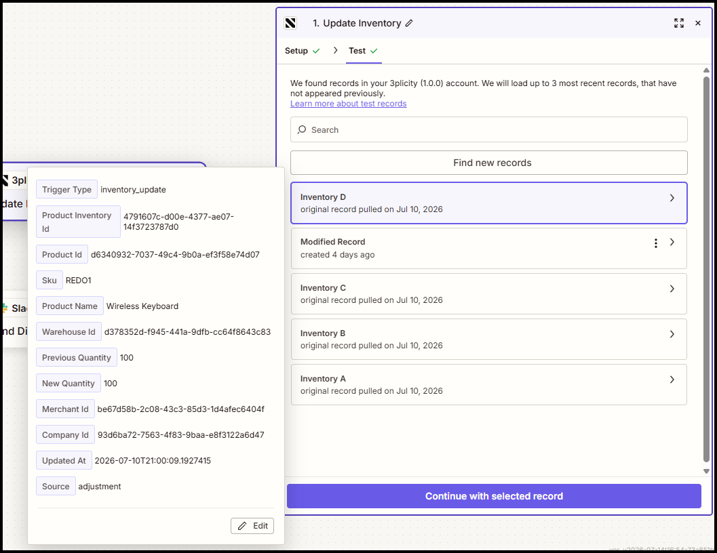Expand Inventory A record chevron
Image resolution: width=717 pixels, height=553 pixels.
pos(672,380)
